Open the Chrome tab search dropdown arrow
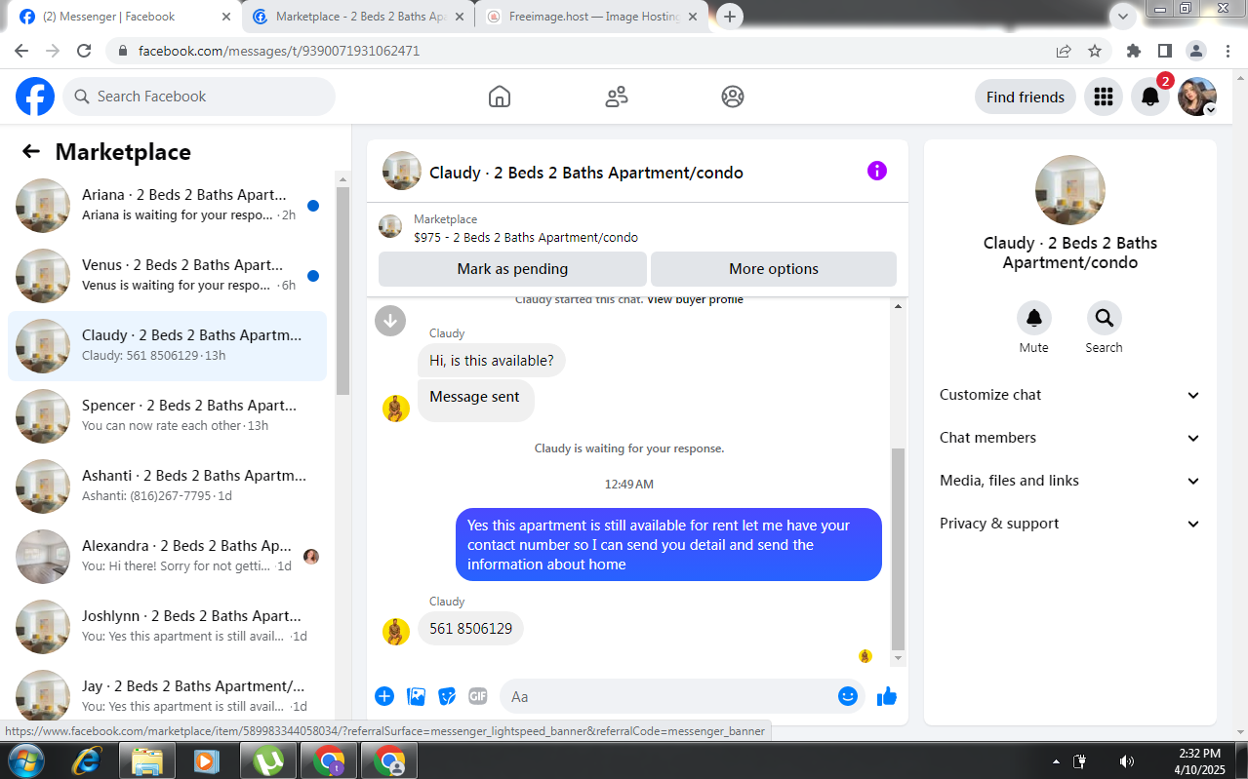1248x779 pixels. 1123,16
